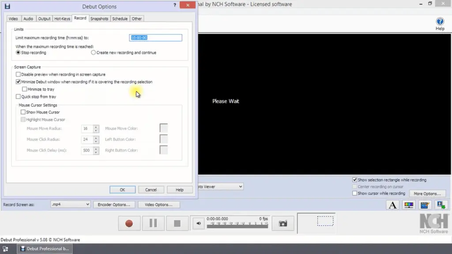Switch to the Output tab
Screen dimensions: 452x254
click(44, 19)
